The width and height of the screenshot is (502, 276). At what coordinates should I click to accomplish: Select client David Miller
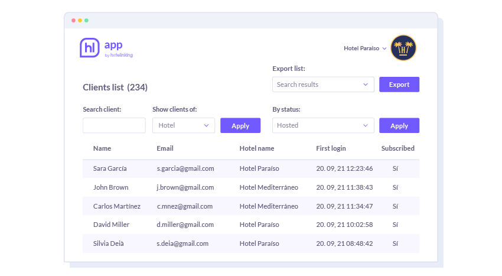[111, 225]
